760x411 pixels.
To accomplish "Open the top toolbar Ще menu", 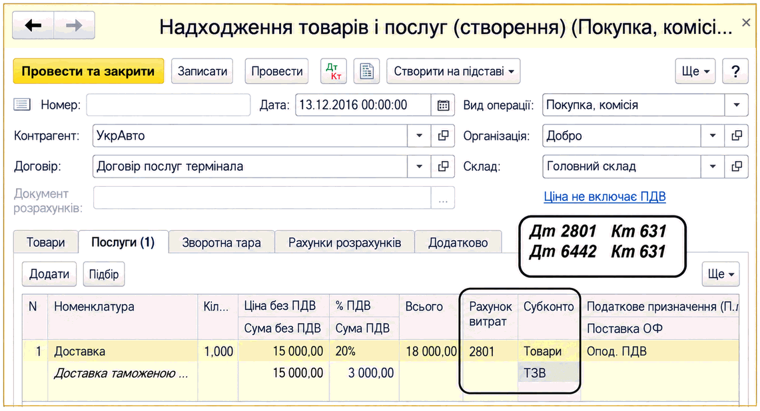I will point(695,71).
